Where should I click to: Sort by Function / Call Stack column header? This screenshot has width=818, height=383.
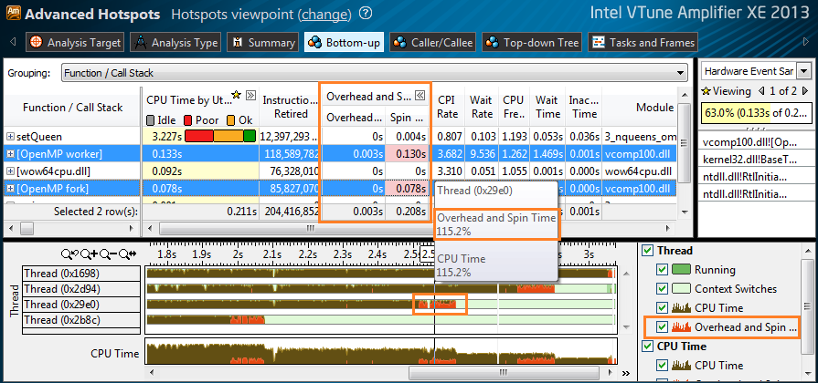point(72,108)
